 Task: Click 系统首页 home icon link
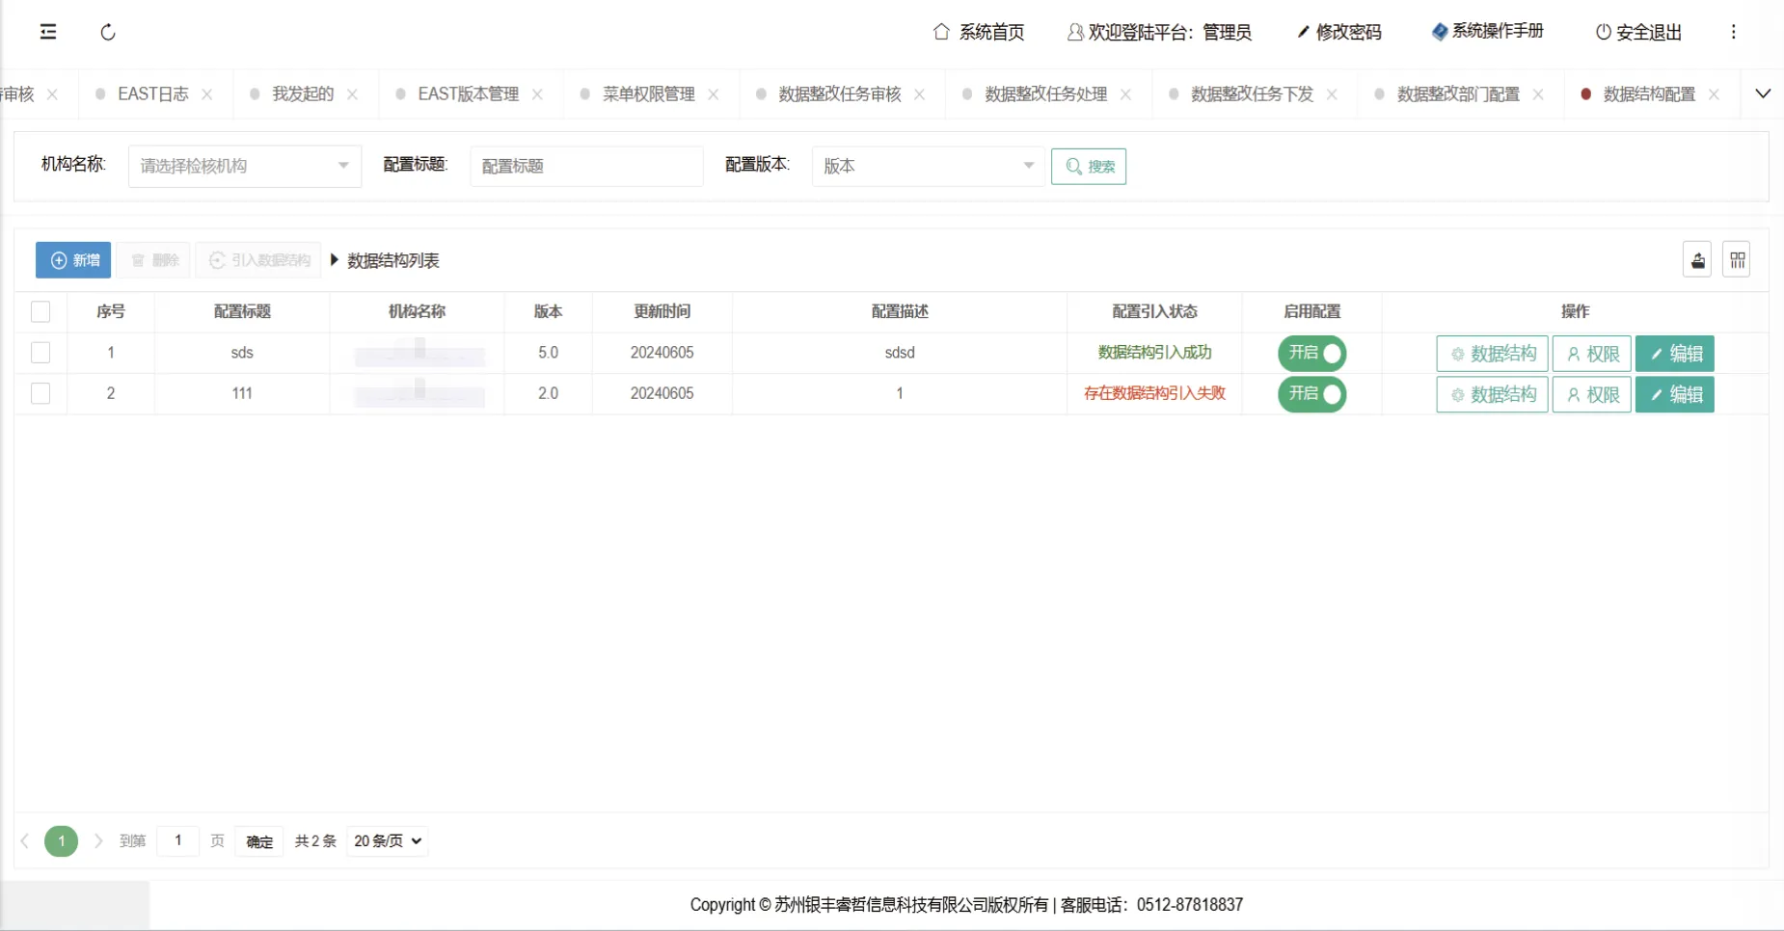(x=979, y=32)
